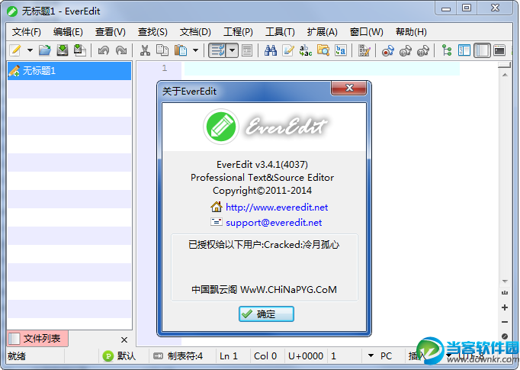The height and width of the screenshot is (370, 520).
Task: Click the home icon beside the website link
Action: 217,207
